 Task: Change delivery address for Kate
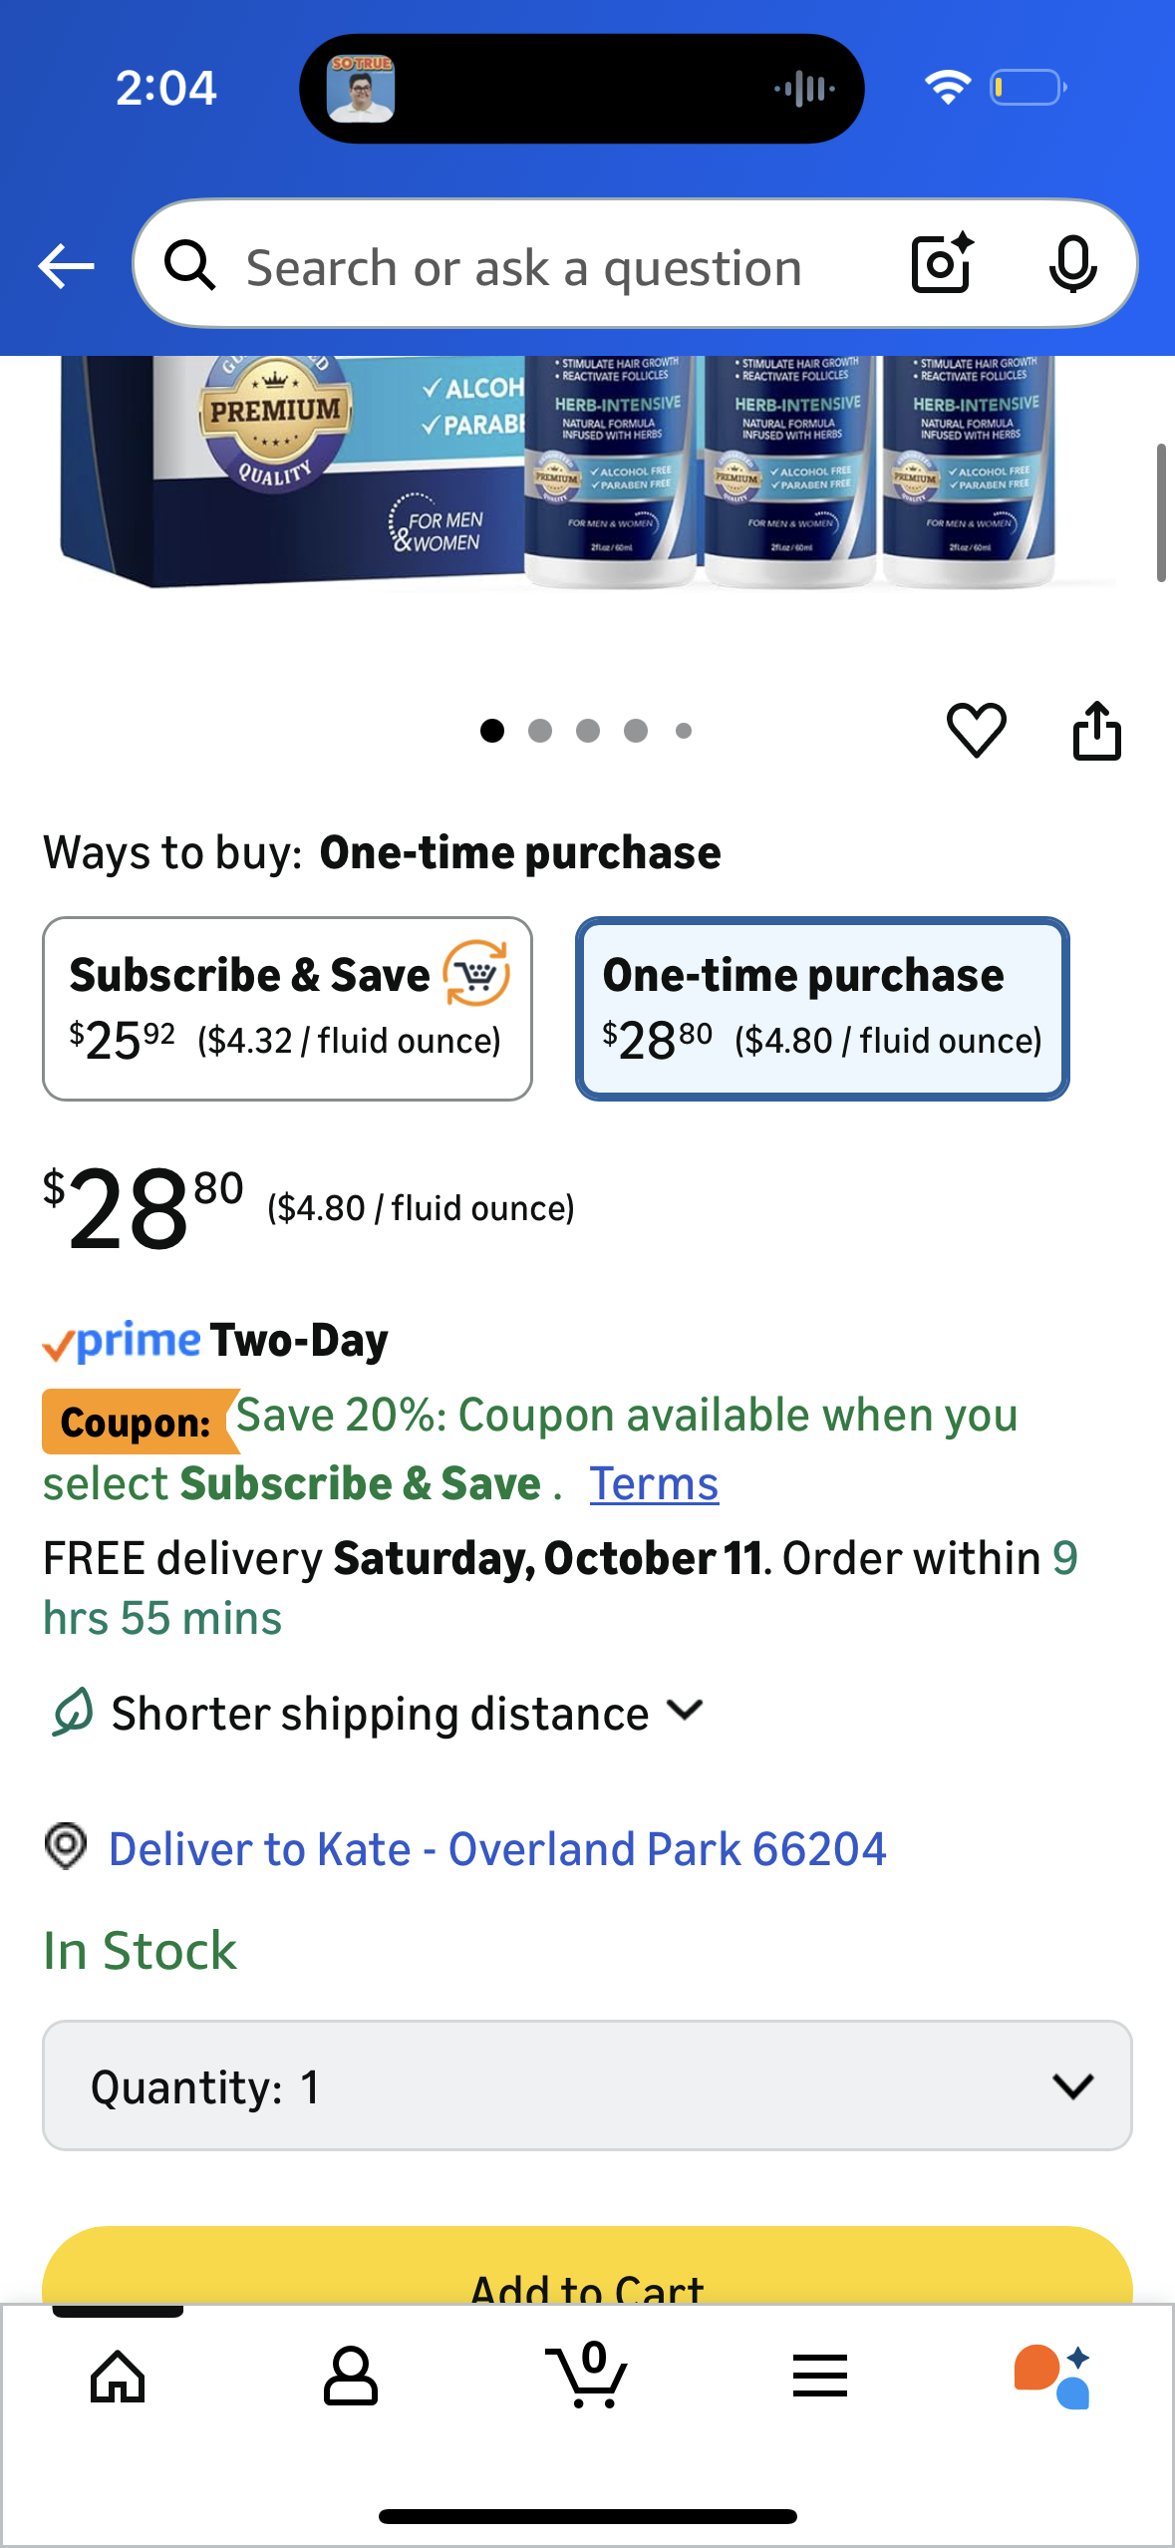click(x=496, y=1849)
